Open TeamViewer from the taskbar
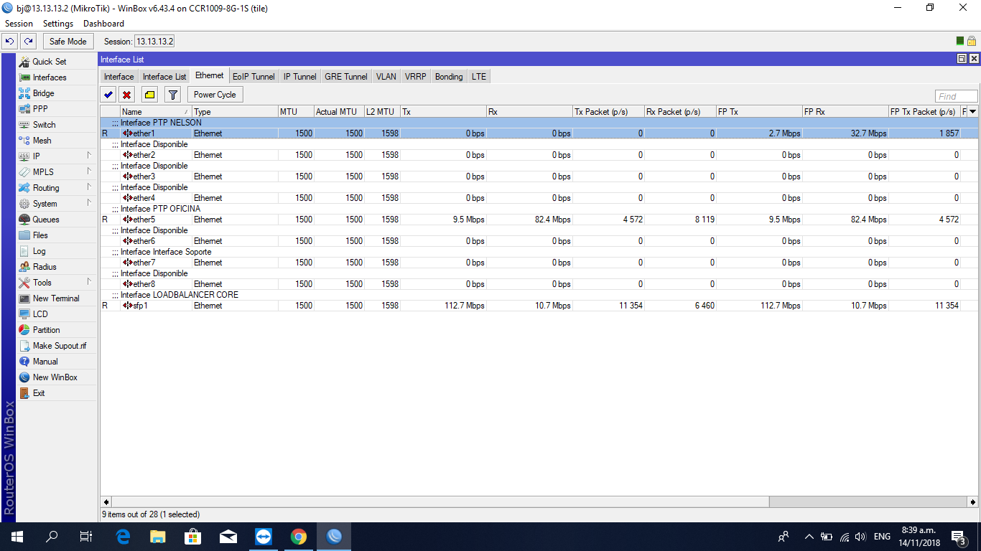The height and width of the screenshot is (551, 981). pyautogui.click(x=264, y=537)
